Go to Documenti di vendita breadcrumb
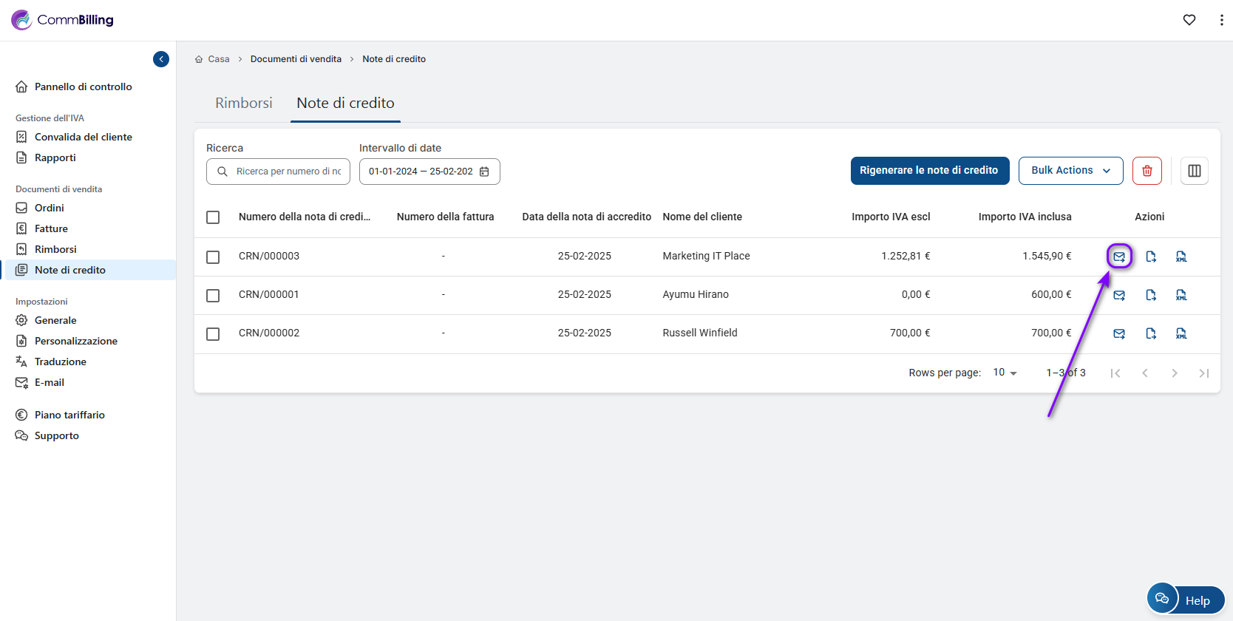1233x621 pixels. (296, 59)
